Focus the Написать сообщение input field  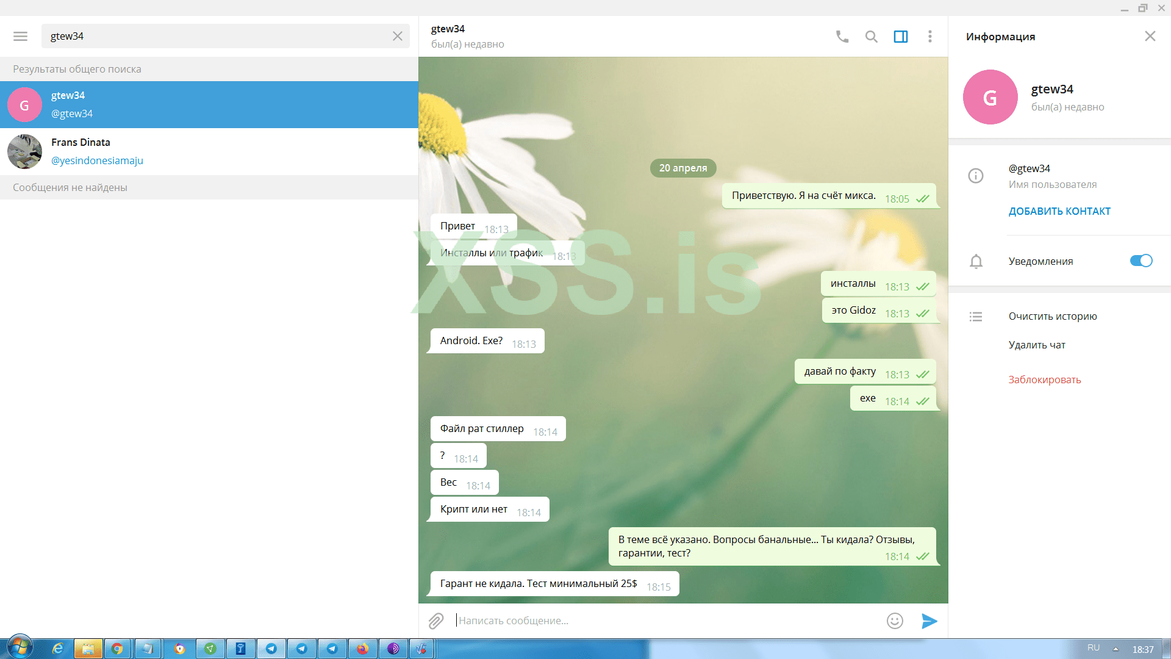[665, 621]
